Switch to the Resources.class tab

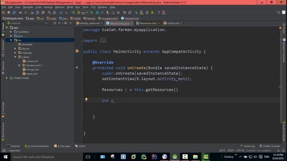(148, 23)
